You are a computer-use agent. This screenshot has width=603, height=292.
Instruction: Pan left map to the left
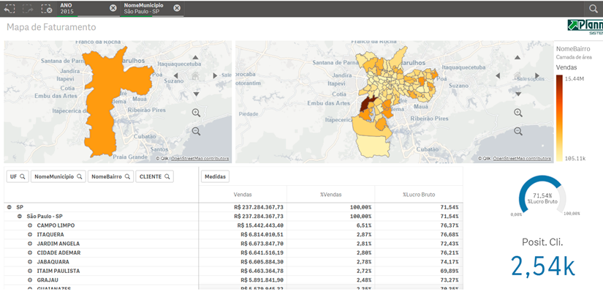click(175, 75)
